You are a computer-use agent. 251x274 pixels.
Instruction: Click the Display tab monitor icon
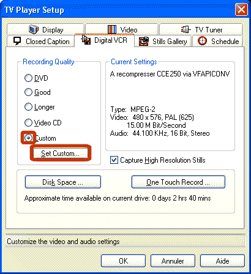click(x=34, y=29)
